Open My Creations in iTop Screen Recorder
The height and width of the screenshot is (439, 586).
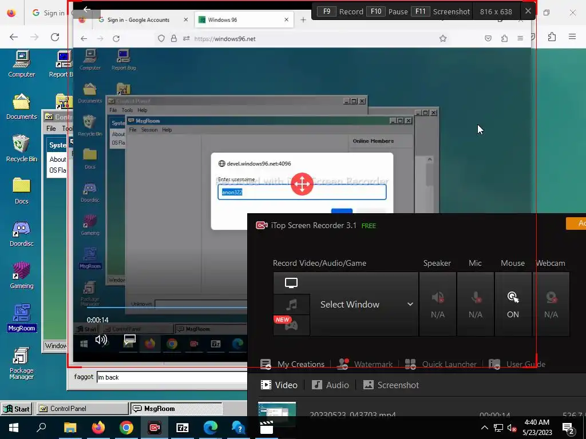(292, 364)
